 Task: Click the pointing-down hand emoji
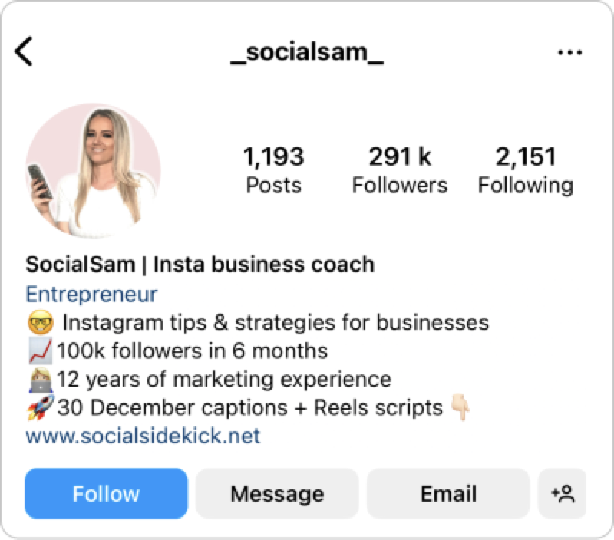point(460,407)
